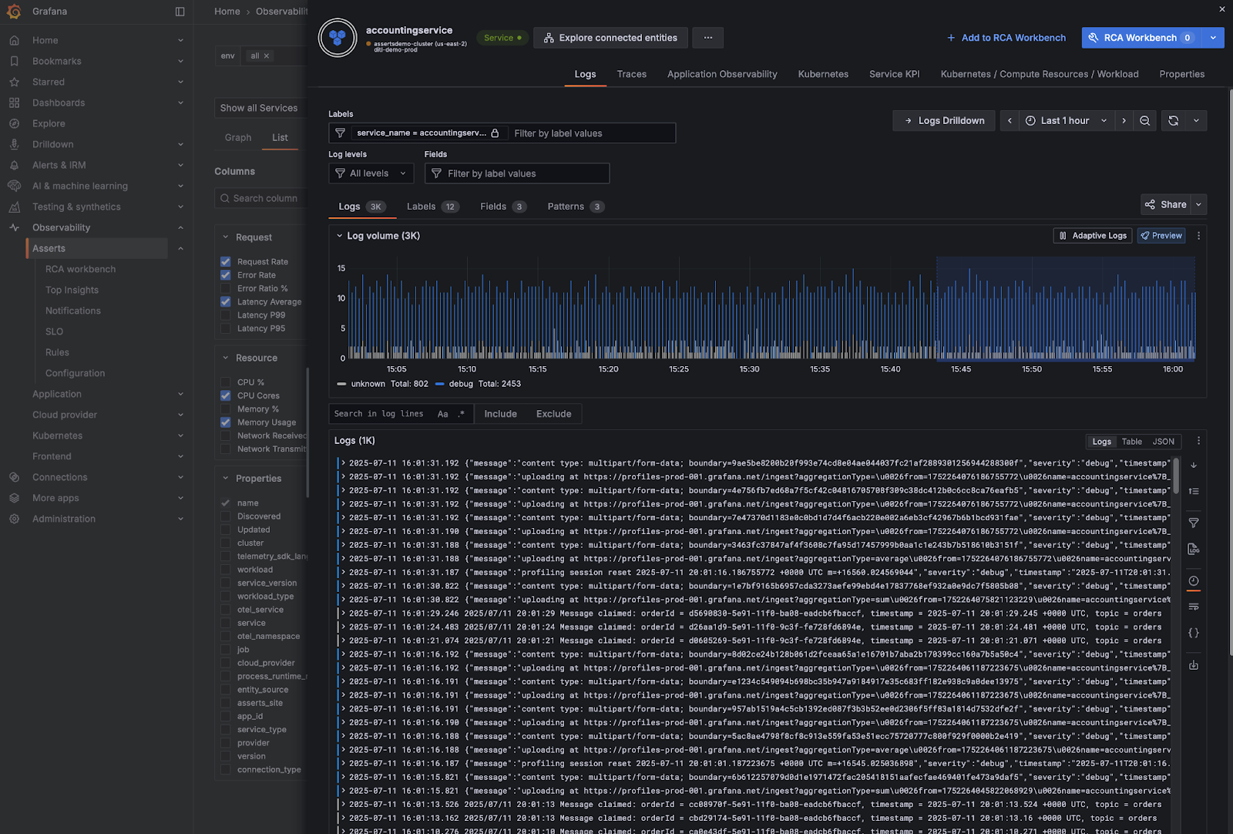Open the All levels log level dropdown
1233x834 pixels.
click(371, 173)
